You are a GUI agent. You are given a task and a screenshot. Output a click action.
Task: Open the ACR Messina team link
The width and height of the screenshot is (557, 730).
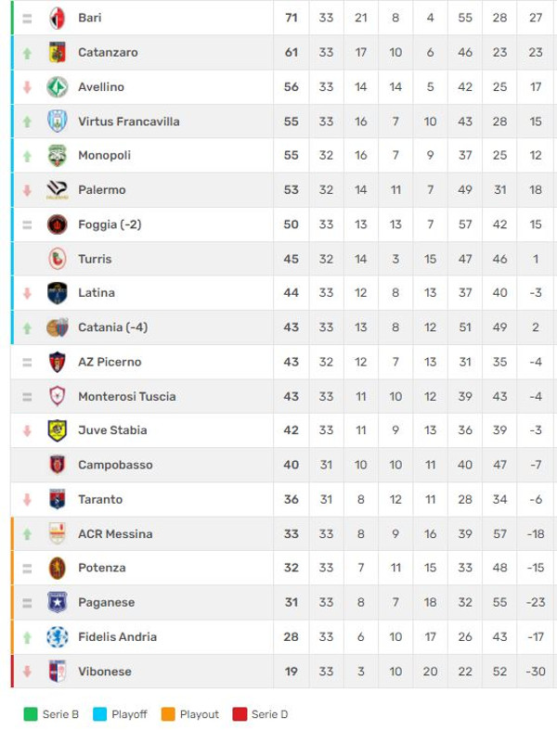[115, 534]
